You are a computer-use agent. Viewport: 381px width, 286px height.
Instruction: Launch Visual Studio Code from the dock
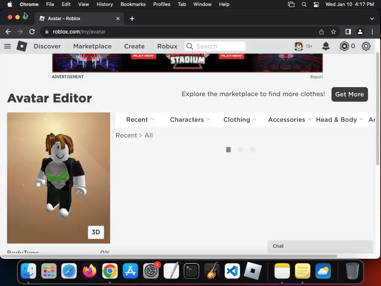pyautogui.click(x=232, y=271)
